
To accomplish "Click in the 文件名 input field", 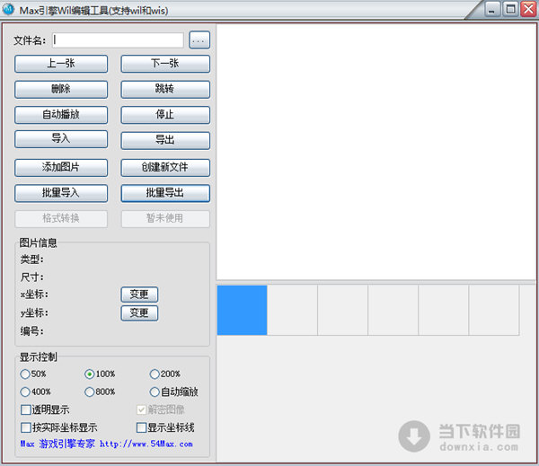I will click(x=118, y=40).
